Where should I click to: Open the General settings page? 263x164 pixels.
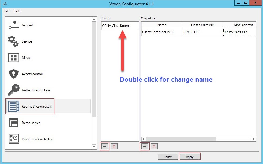(x=27, y=25)
